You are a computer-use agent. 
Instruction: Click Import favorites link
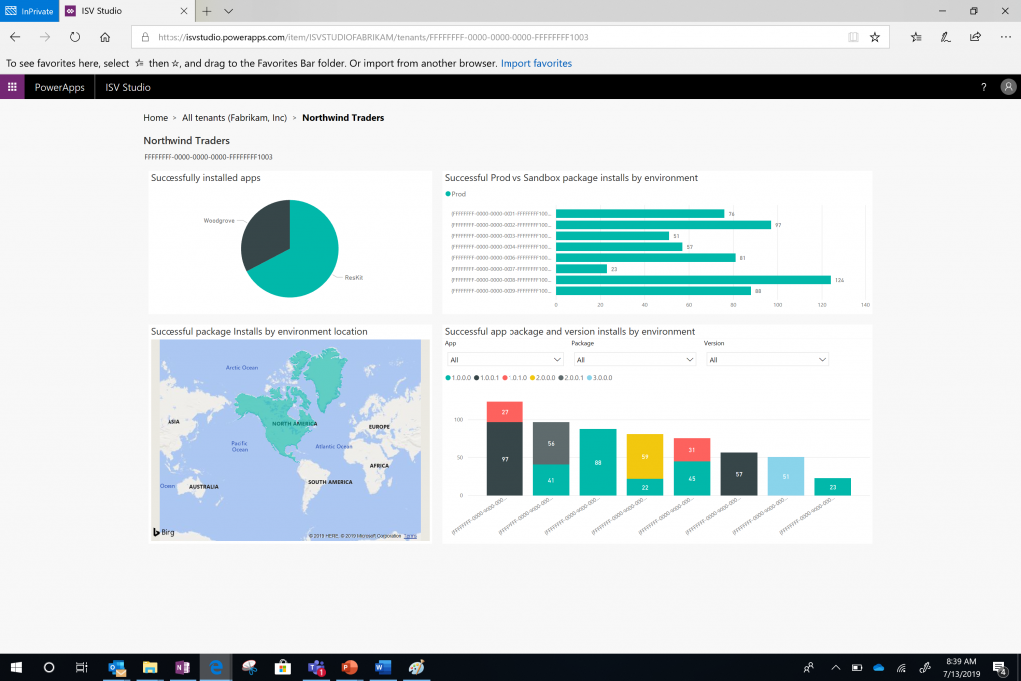535,63
